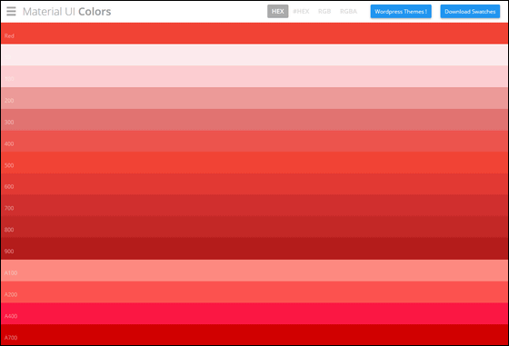Select the Red 300 swatch
Image resolution: width=509 pixels, height=346 pixels.
tap(254, 120)
